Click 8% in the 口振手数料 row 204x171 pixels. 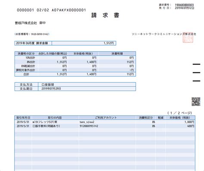tap(154, 126)
